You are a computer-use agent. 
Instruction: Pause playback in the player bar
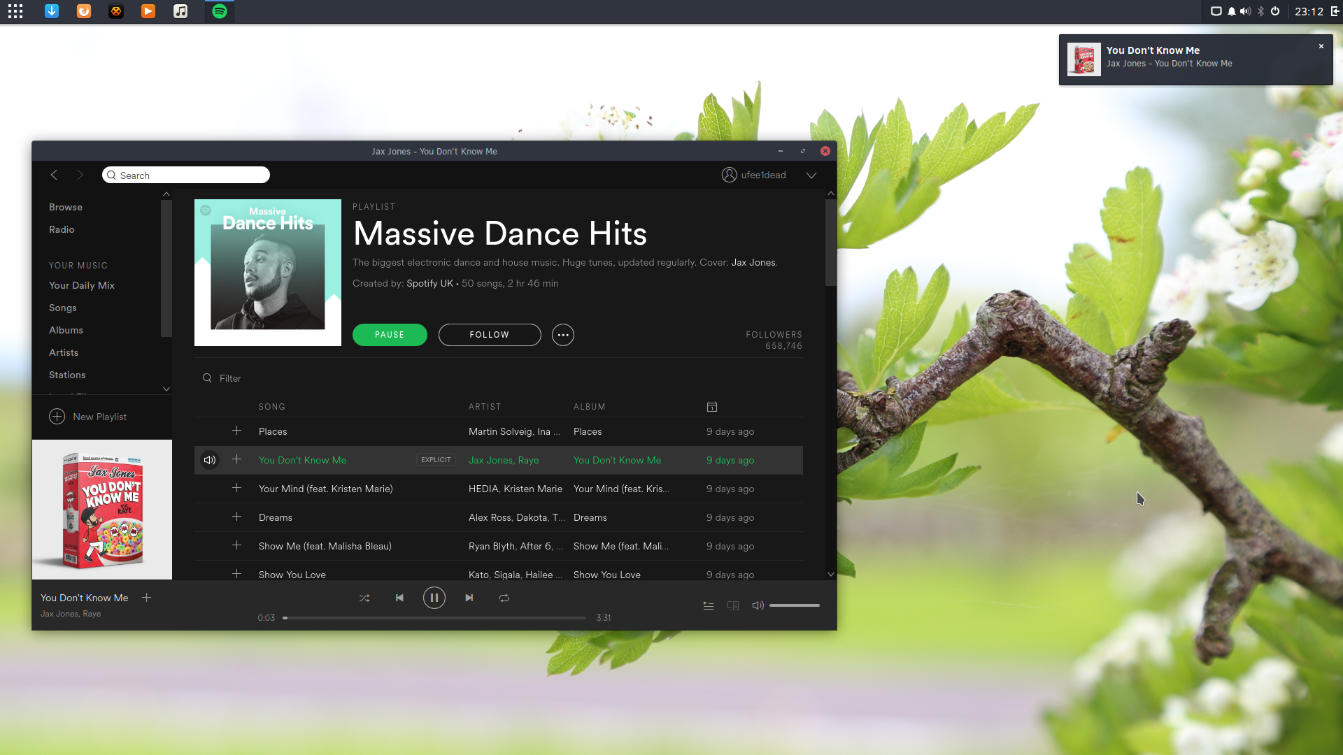tap(434, 598)
